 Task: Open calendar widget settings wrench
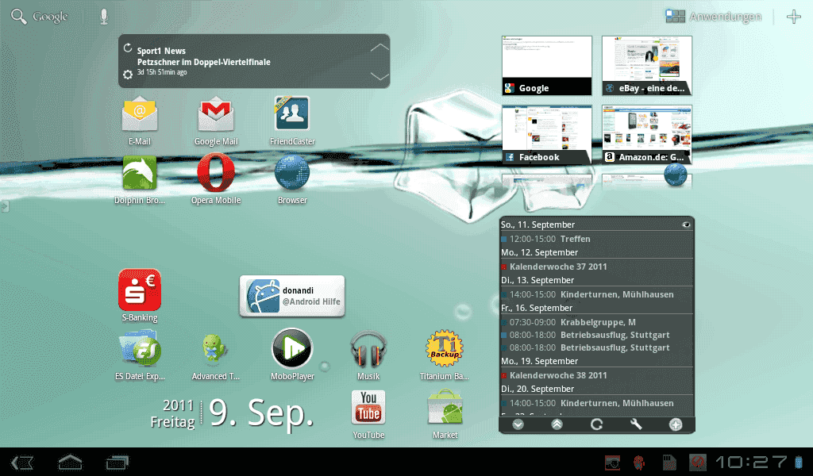click(x=636, y=424)
